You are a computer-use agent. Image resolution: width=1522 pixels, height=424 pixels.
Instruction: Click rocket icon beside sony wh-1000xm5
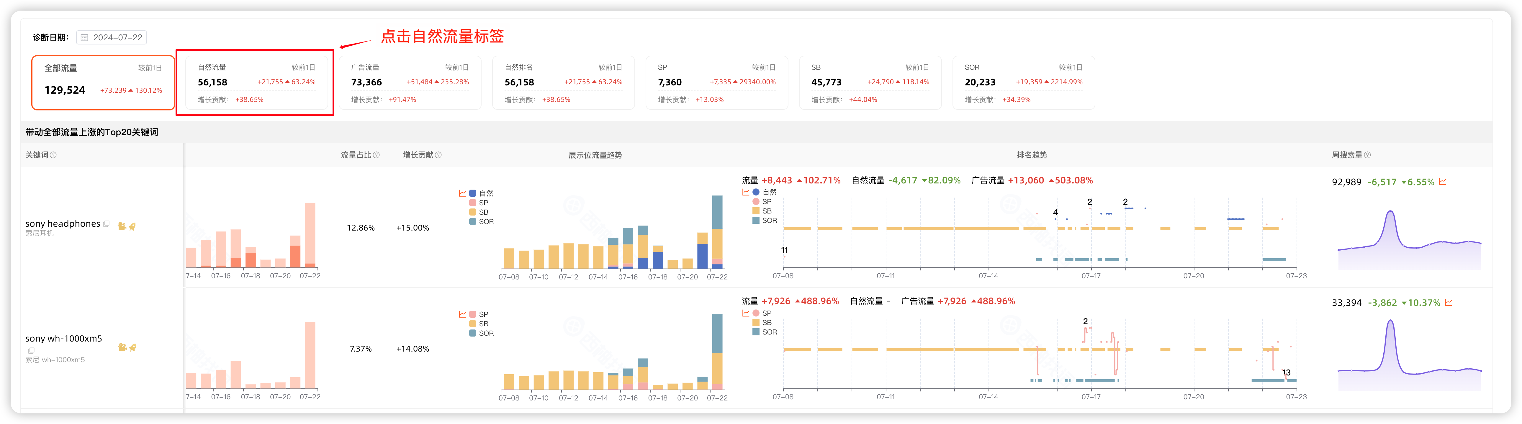[x=132, y=347]
